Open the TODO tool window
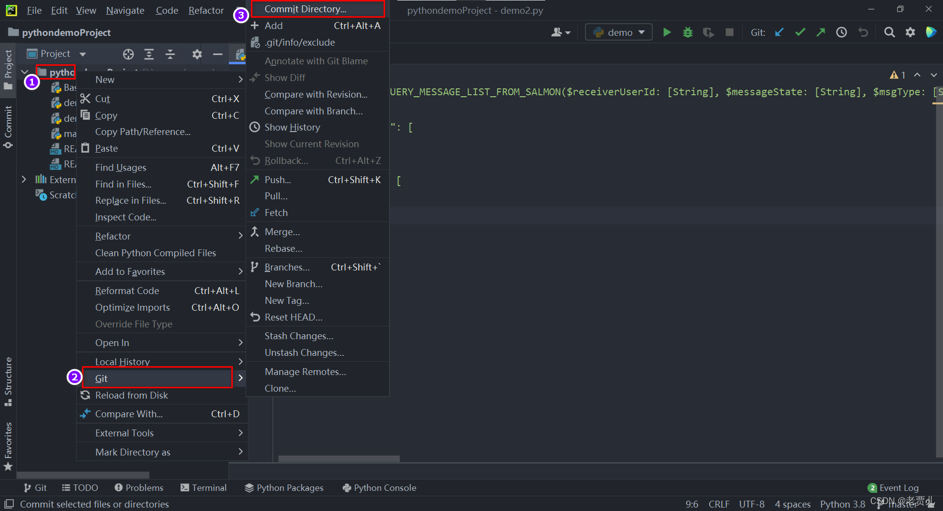The image size is (943, 511). [80, 487]
